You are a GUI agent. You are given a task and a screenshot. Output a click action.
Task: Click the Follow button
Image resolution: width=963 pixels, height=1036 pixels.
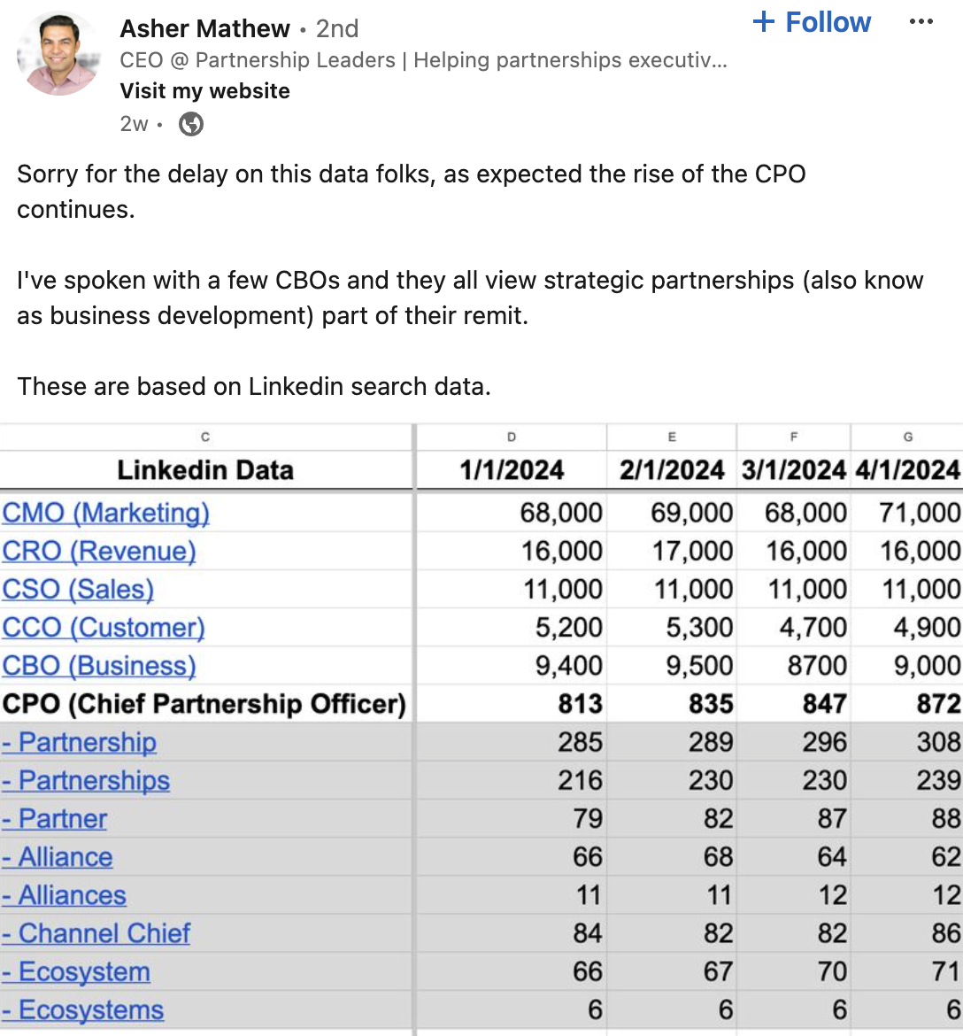coord(811,22)
